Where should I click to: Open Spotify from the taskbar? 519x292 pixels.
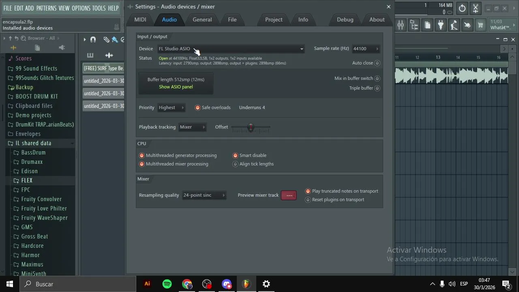[167, 284]
